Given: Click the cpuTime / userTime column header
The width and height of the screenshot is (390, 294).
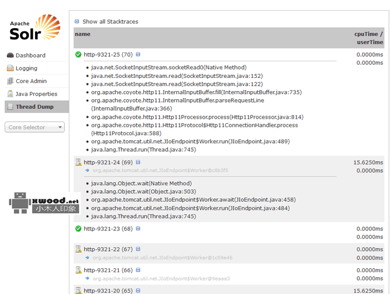Looking at the screenshot, I should pos(368,38).
